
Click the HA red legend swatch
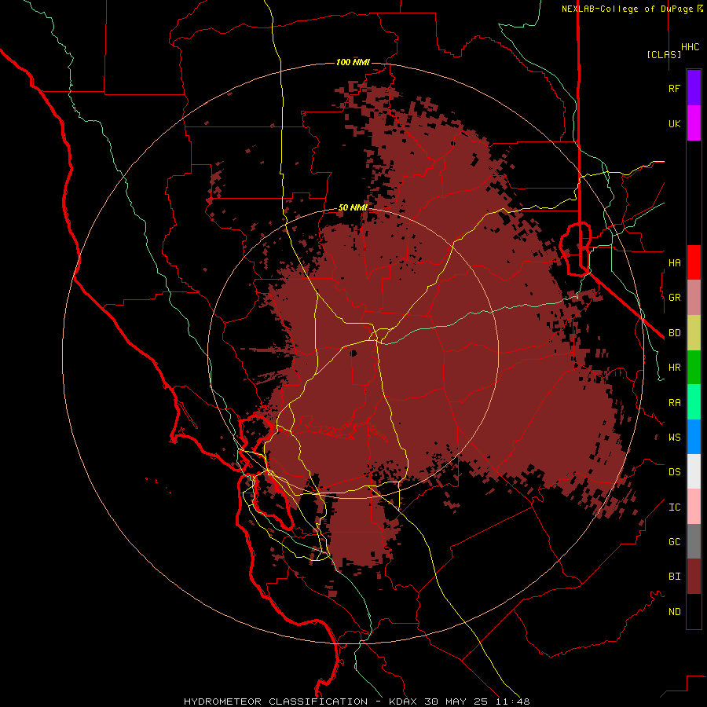point(694,262)
